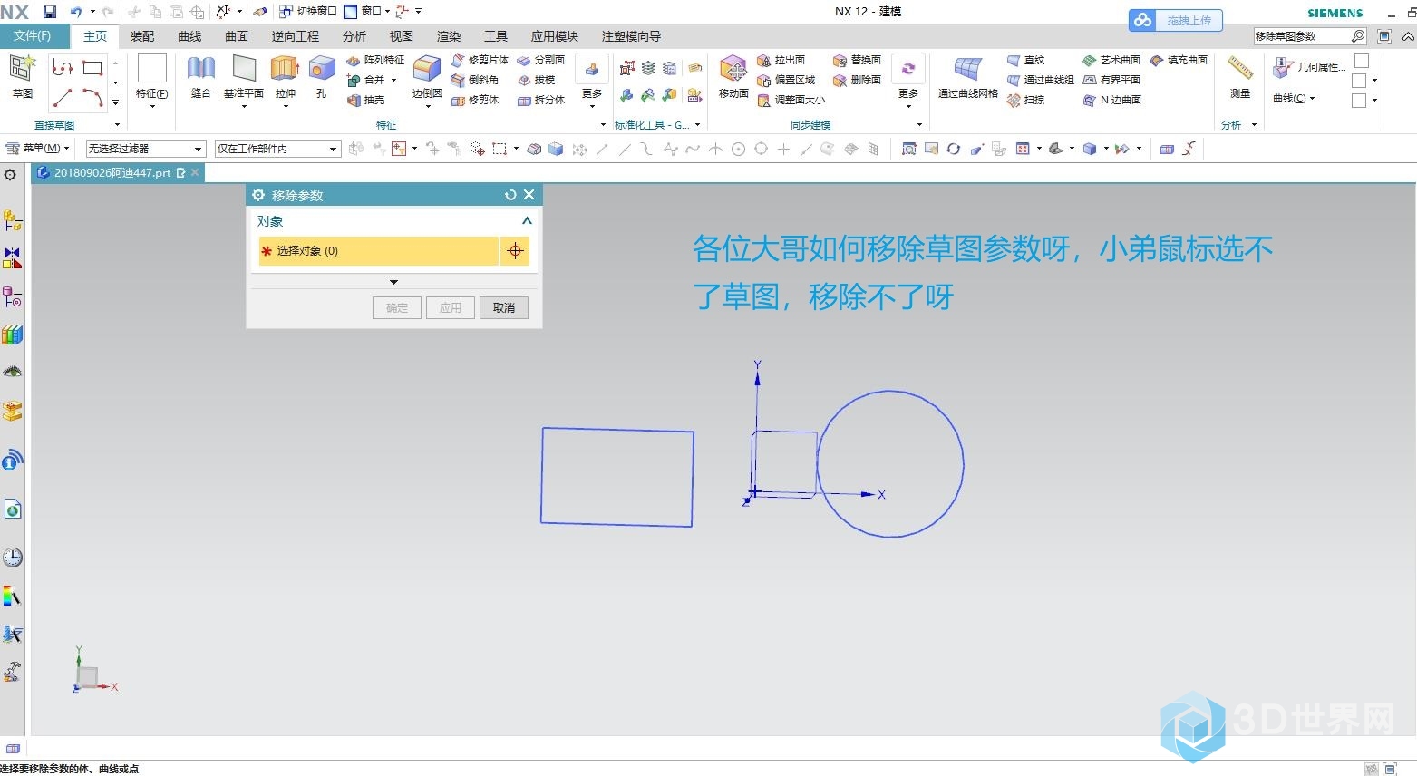Open the selection filter dropdown (无选择过滤器)
This screenshot has height=776, width=1417.
coord(145,149)
